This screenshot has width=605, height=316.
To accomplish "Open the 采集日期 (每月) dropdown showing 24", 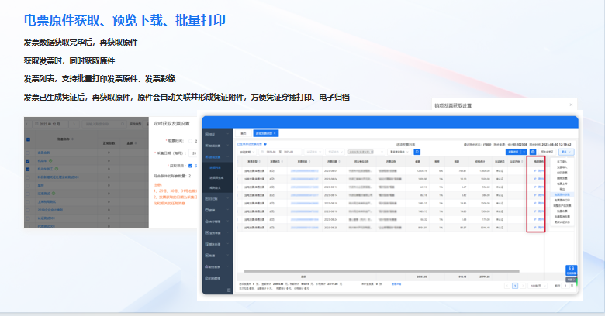I will pos(195,153).
